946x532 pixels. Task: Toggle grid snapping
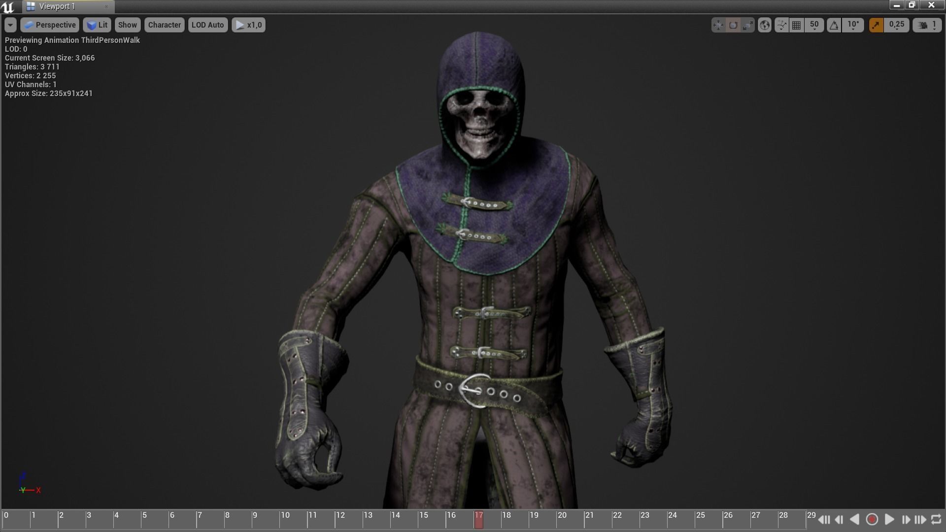pos(796,25)
